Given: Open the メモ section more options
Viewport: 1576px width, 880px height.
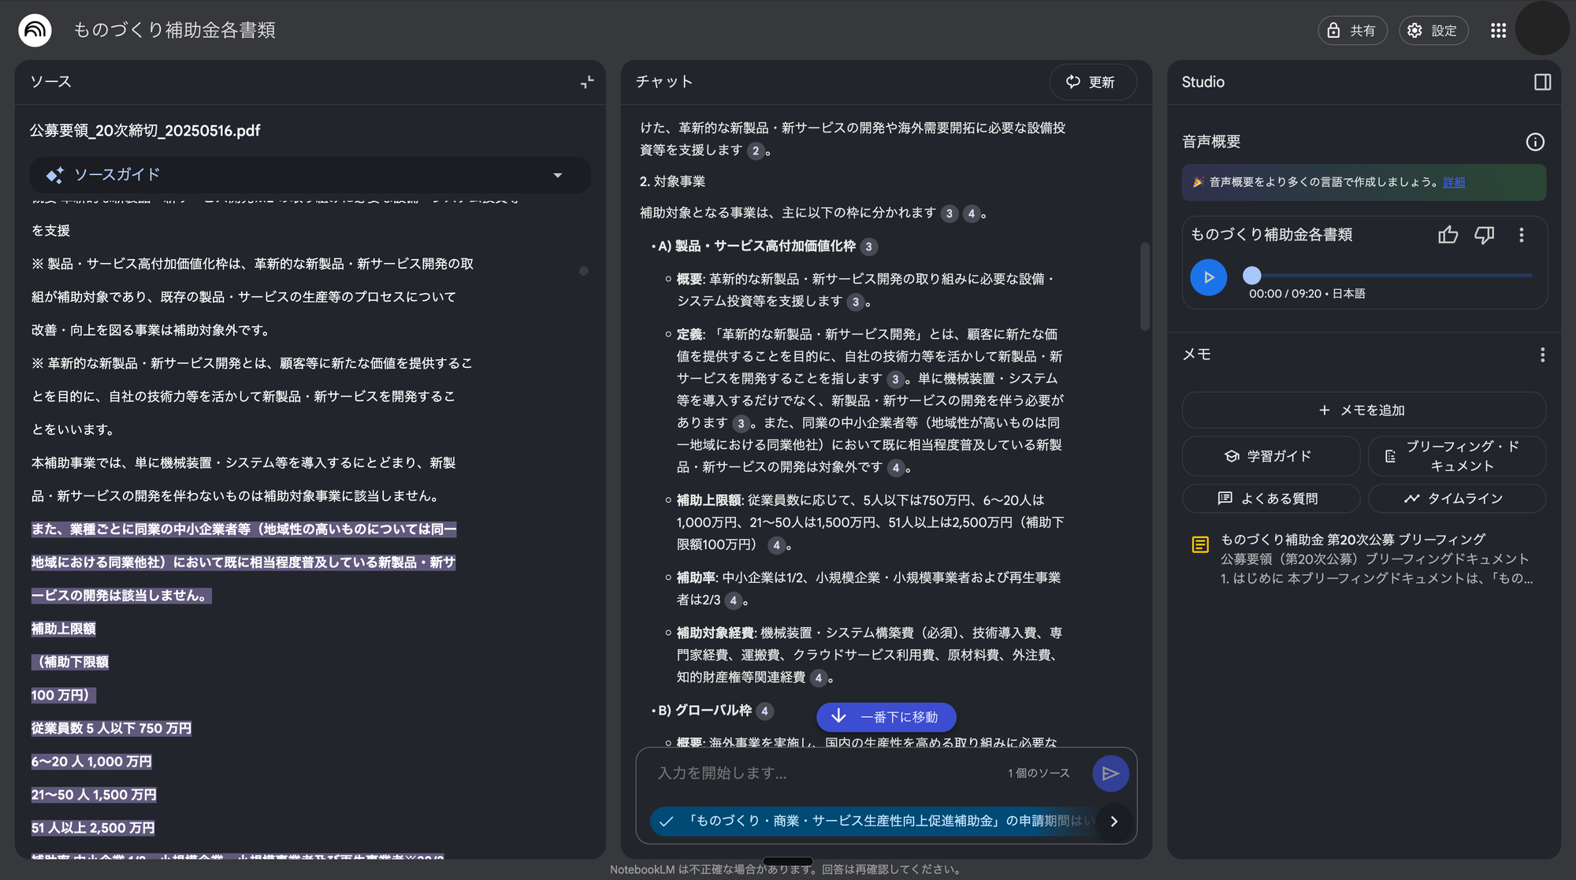Looking at the screenshot, I should [1542, 355].
